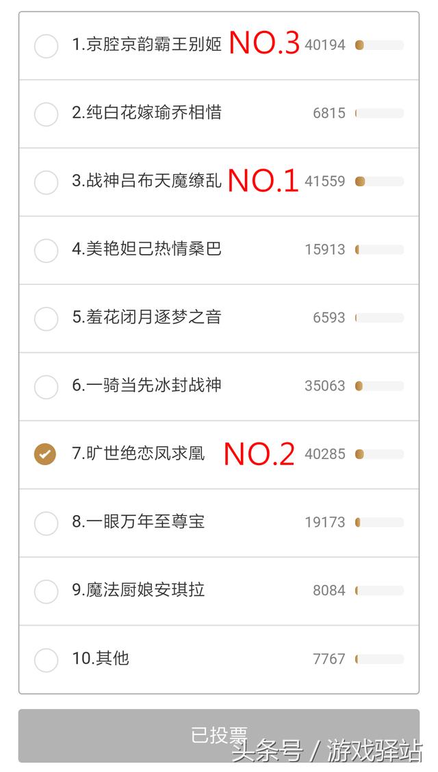Click vote progress bar showing 41559

(x=379, y=182)
